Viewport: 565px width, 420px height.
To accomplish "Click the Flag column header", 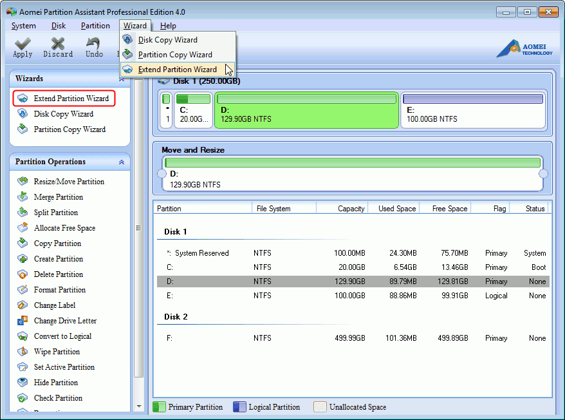I will click(x=490, y=209).
